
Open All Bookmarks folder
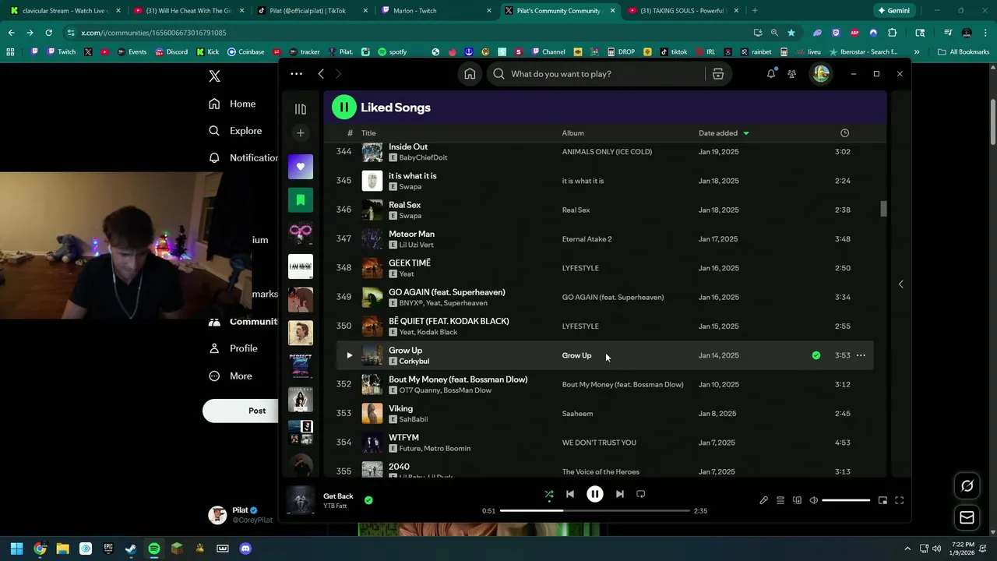coord(964,51)
